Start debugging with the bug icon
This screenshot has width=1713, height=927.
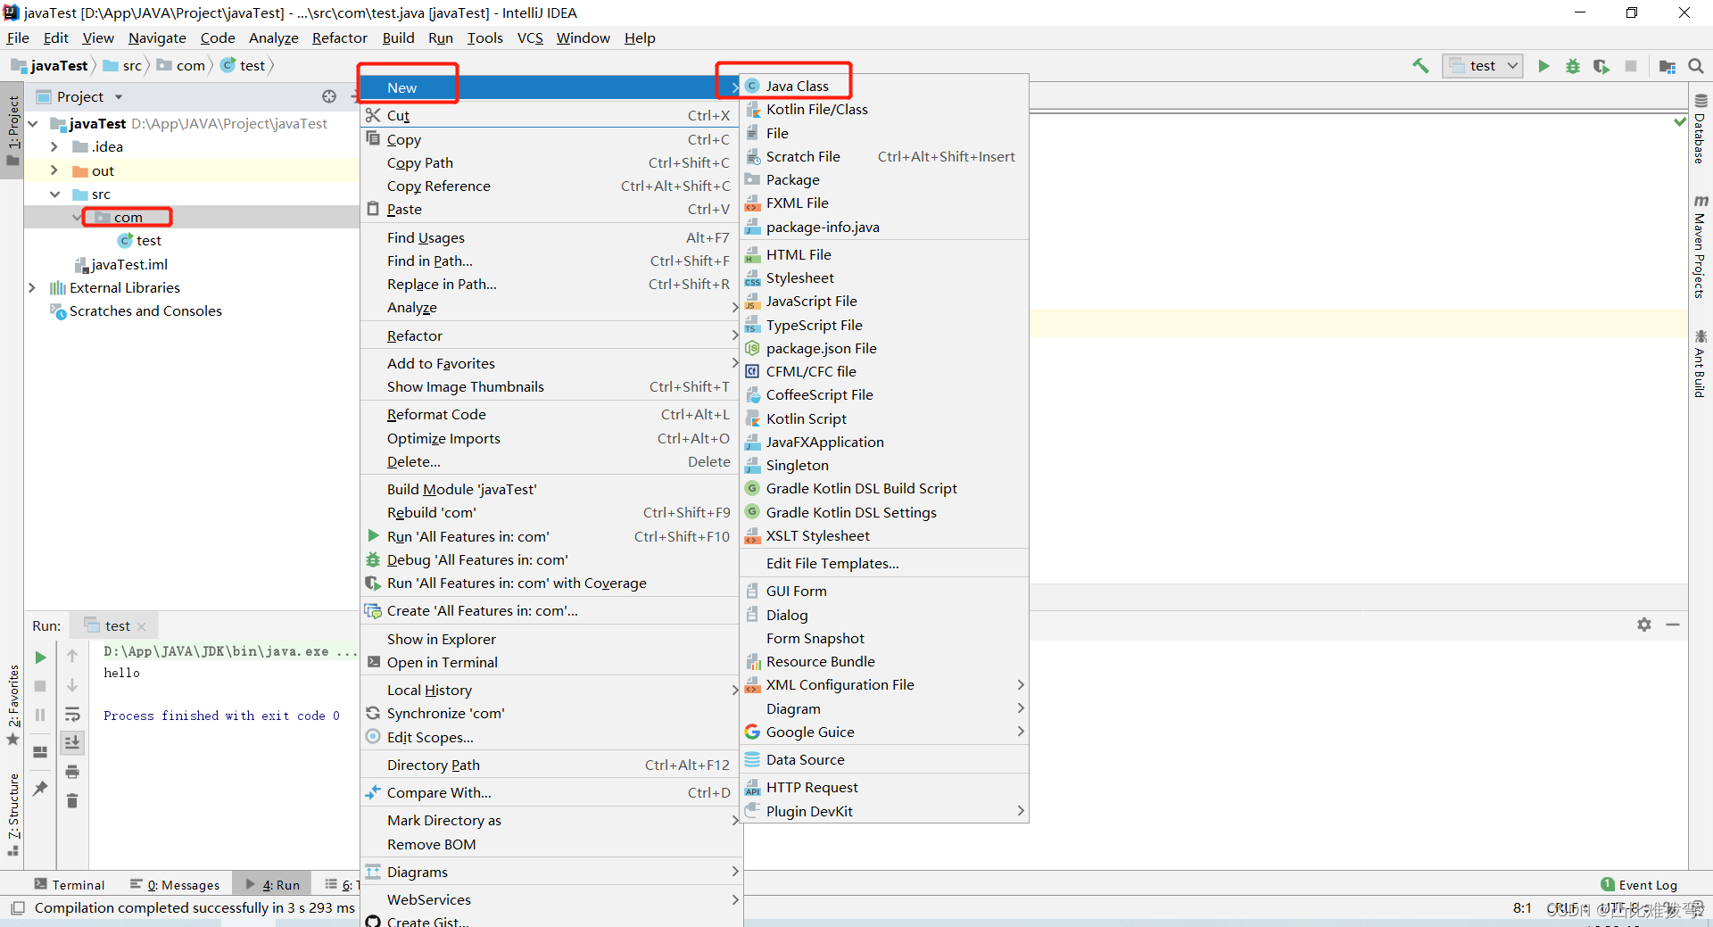[x=1573, y=66]
